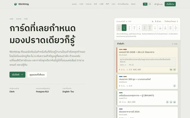Select day 2 in the date strip
Viewport: 190px width, 118px height.
[x=119, y=28]
